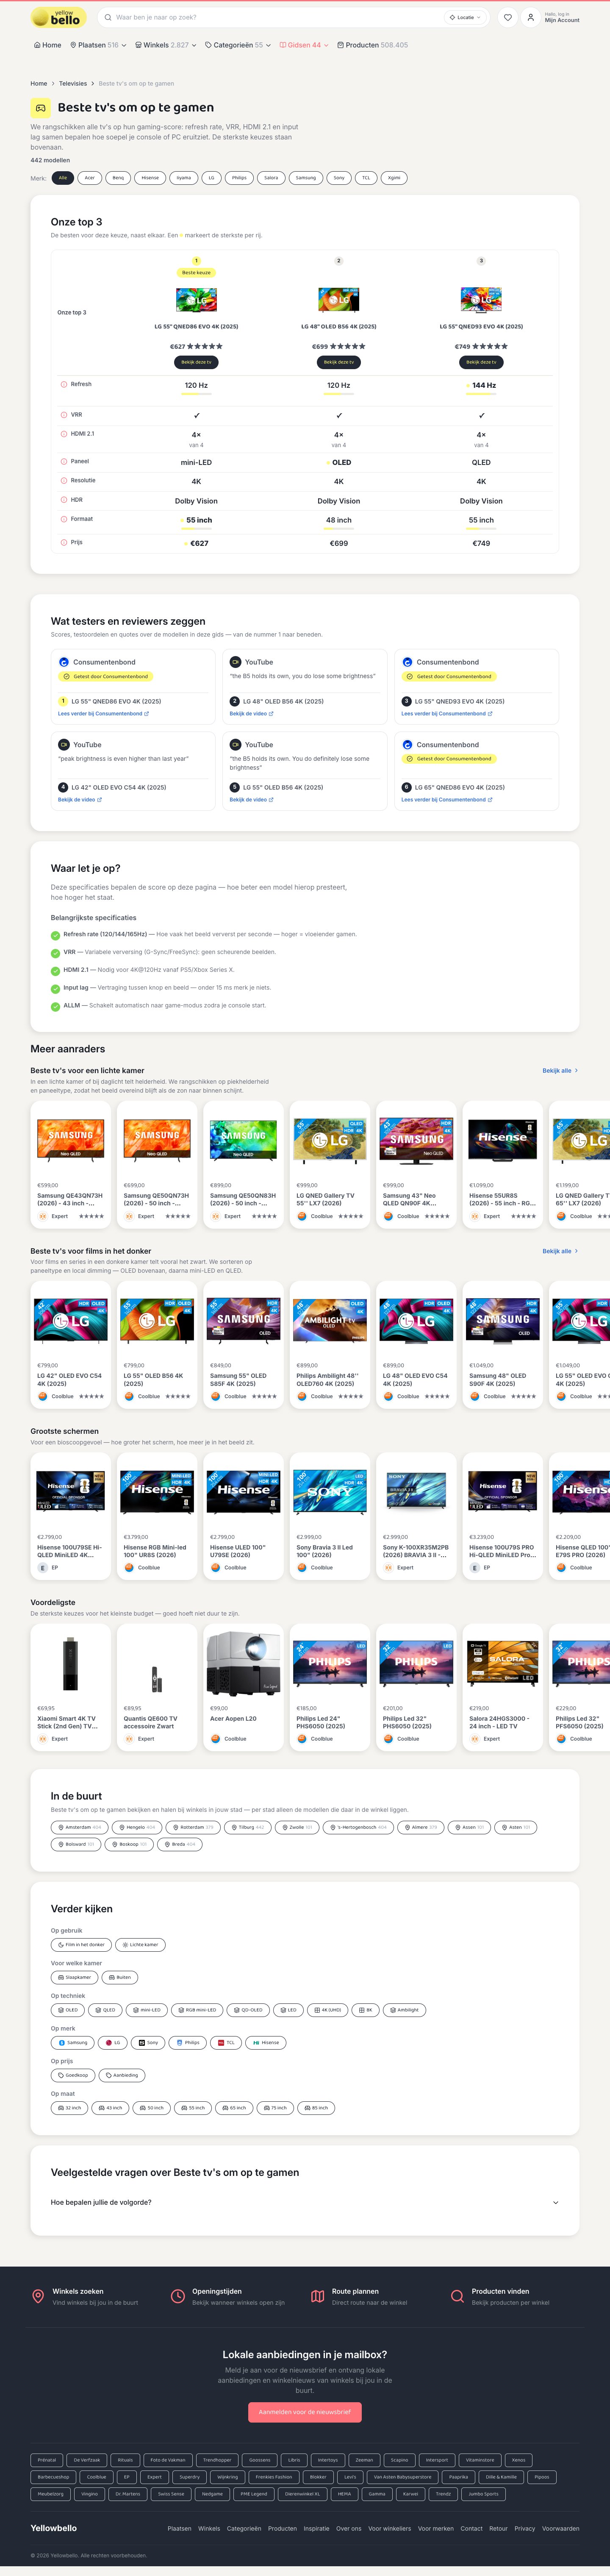
Task: Open Bekijk alle for films in het donker
Action: 560,1251
